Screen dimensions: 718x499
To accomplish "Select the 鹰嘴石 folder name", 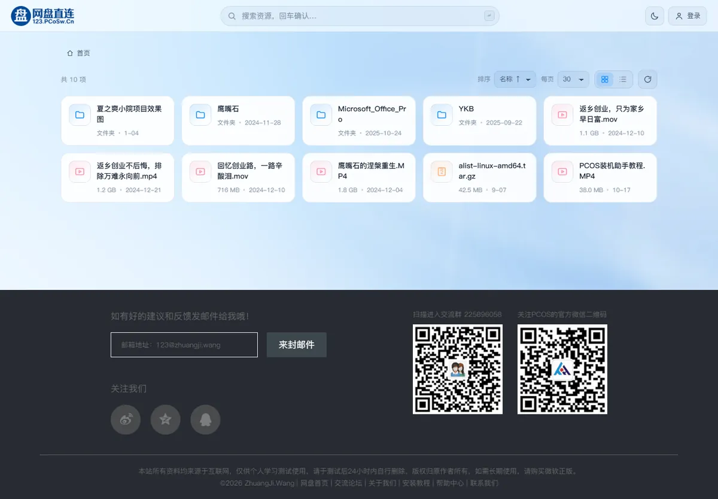I will coord(228,109).
